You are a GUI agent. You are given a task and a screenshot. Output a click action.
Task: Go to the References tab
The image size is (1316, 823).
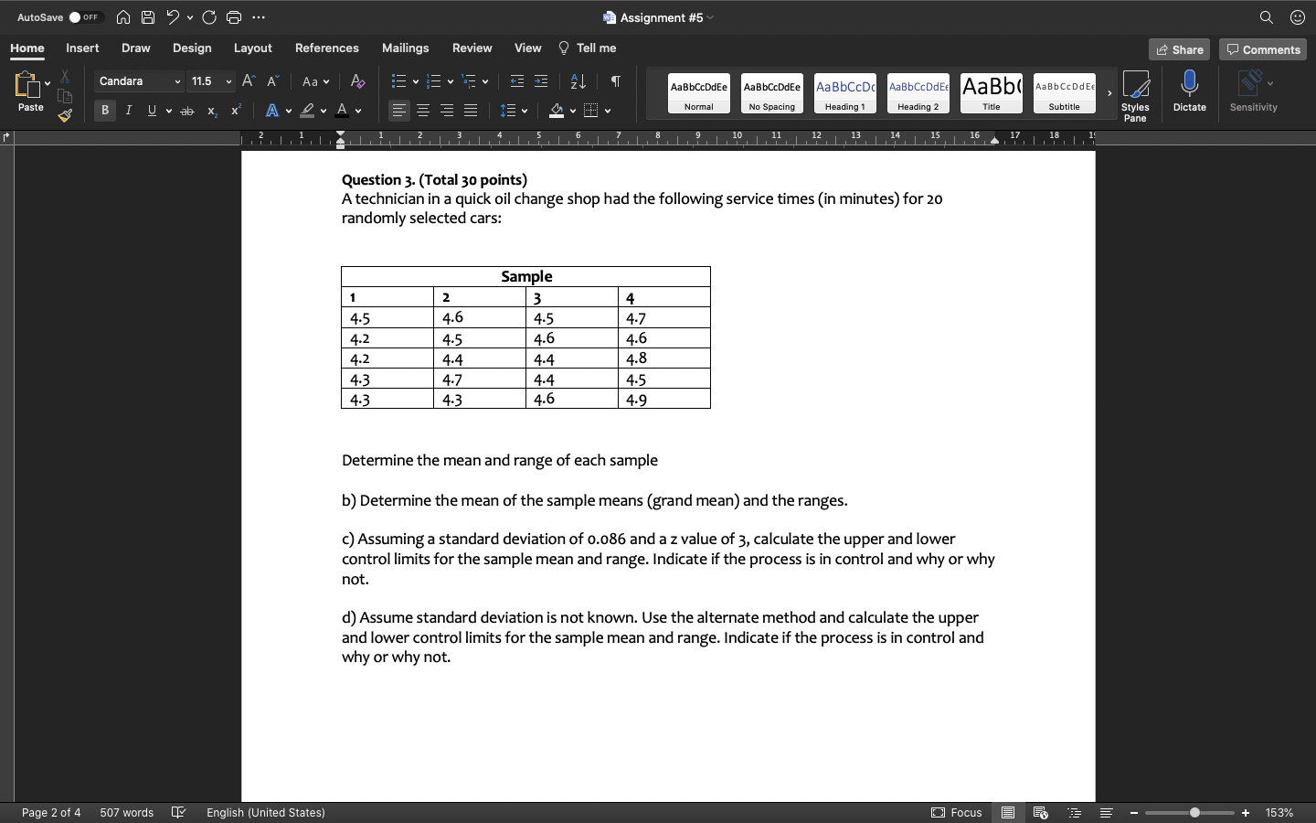327,48
